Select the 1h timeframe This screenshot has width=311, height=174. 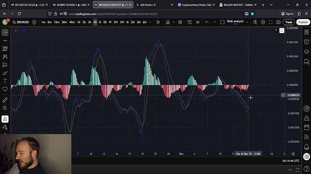[x=79, y=22]
